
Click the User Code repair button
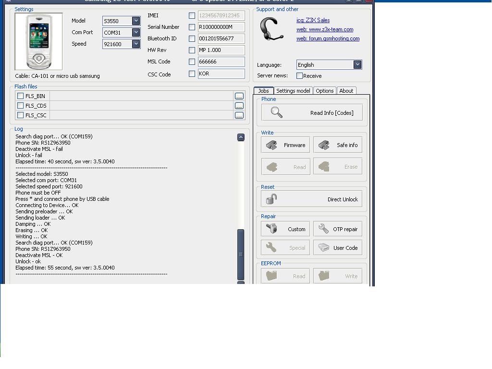pyautogui.click(x=337, y=248)
